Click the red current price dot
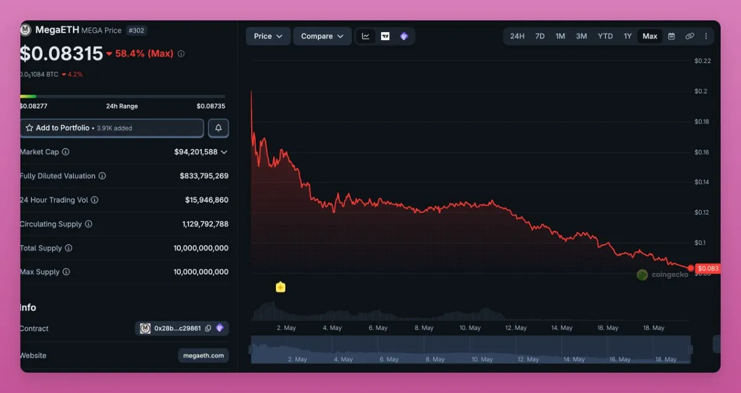This screenshot has width=741, height=393. 690,268
